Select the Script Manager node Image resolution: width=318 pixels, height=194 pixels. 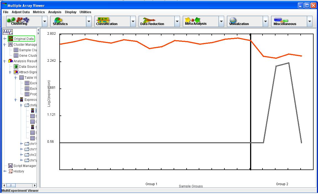(25, 166)
